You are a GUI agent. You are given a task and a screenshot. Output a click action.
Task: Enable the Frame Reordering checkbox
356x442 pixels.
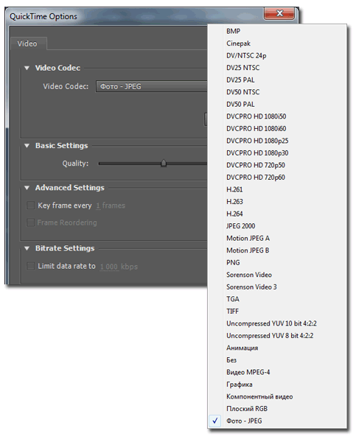[30, 222]
